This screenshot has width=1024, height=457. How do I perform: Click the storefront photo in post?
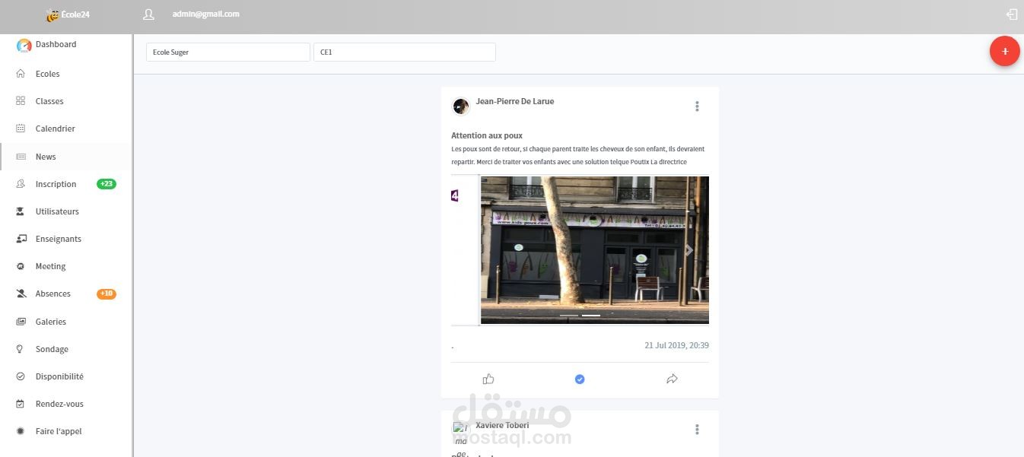[x=594, y=250]
